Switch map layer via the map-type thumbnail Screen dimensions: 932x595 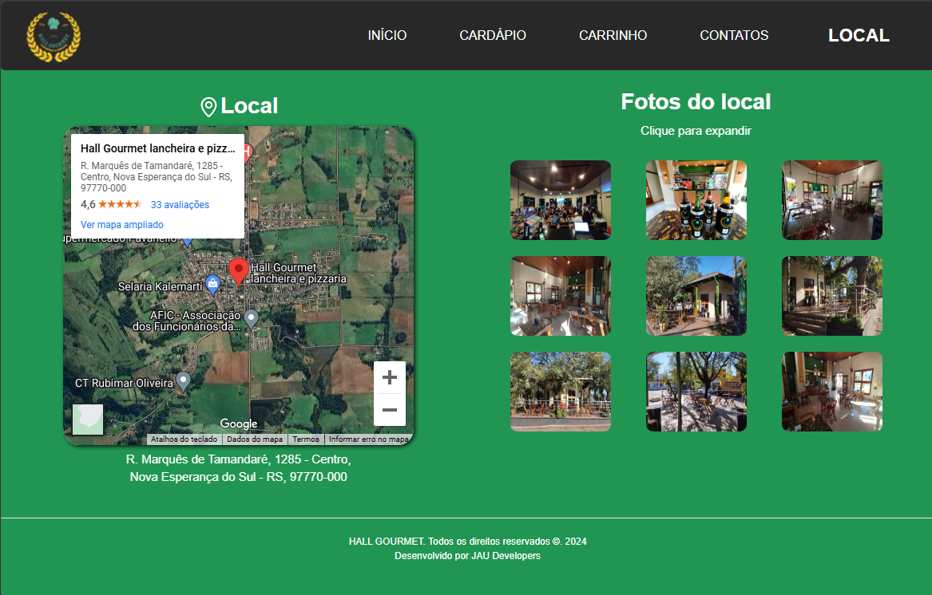coord(88,420)
